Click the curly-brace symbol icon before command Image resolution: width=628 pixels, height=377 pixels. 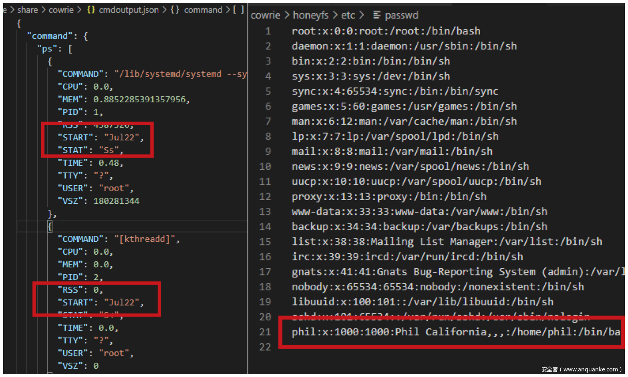click(x=175, y=10)
